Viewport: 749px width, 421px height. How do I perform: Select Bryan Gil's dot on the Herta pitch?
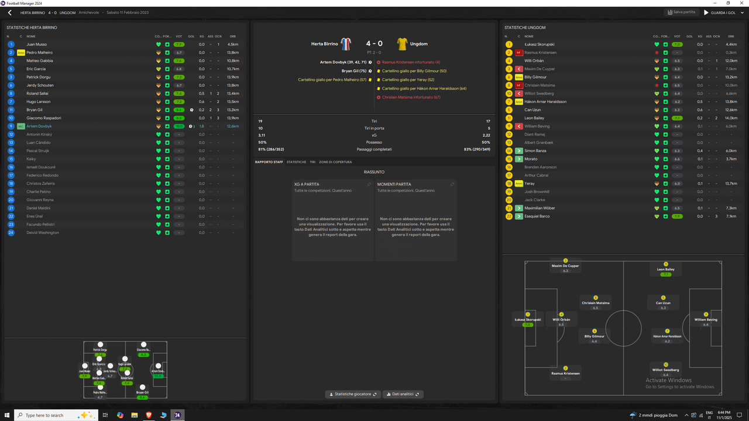(142, 387)
